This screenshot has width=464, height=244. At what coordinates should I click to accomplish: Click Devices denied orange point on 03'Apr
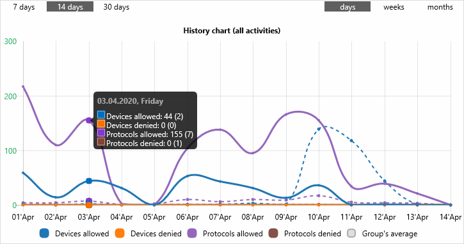pos(89,205)
